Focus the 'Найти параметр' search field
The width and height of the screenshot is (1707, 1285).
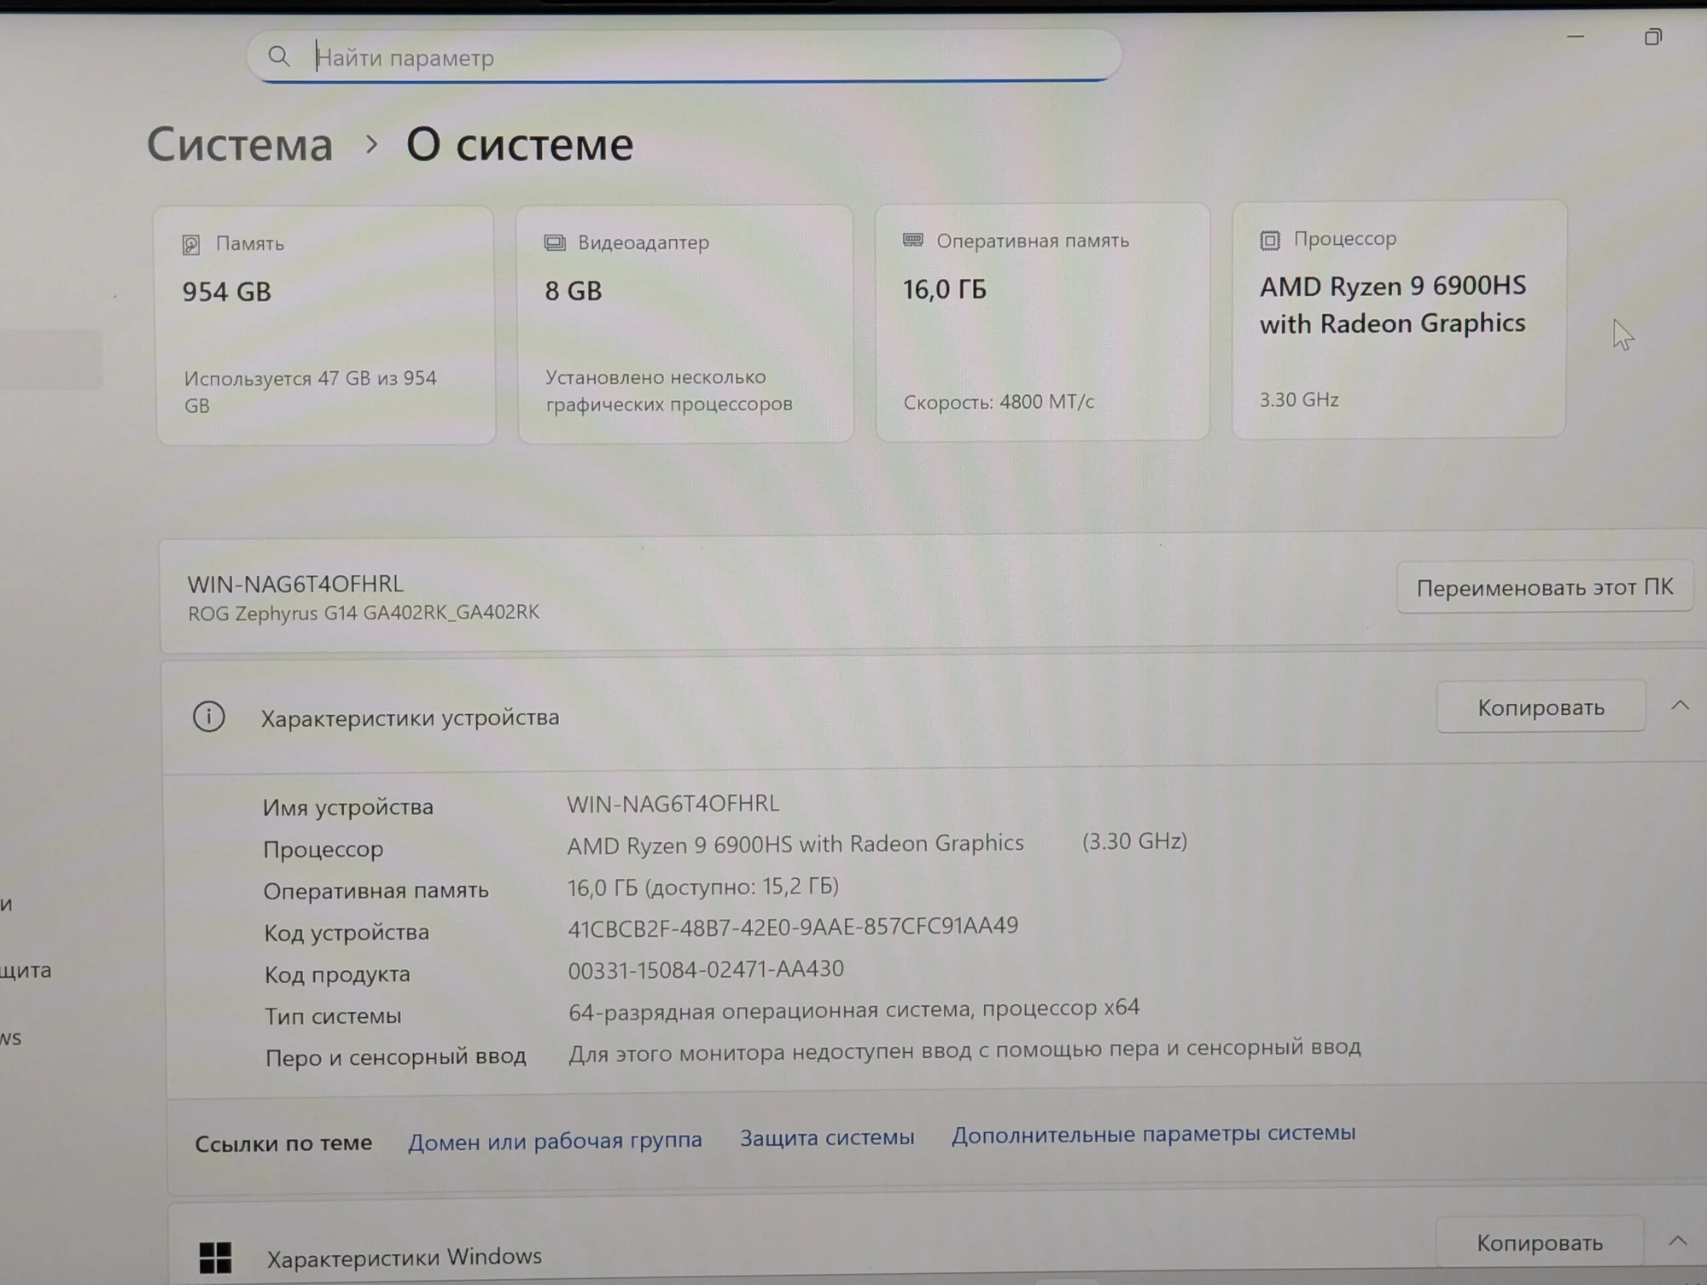point(685,56)
